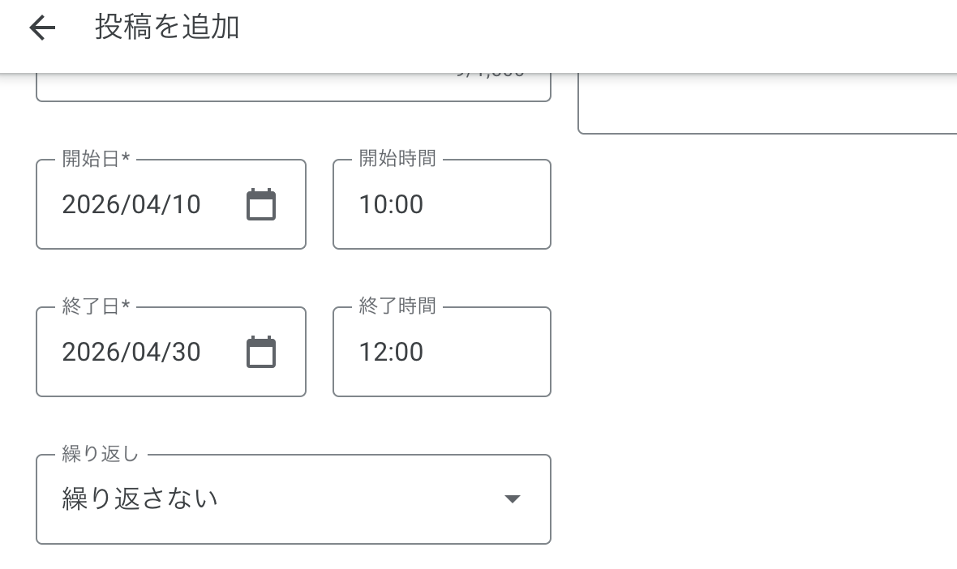Click the 繰り返し field label
Screen dimensions: 957x569
[x=101, y=454]
